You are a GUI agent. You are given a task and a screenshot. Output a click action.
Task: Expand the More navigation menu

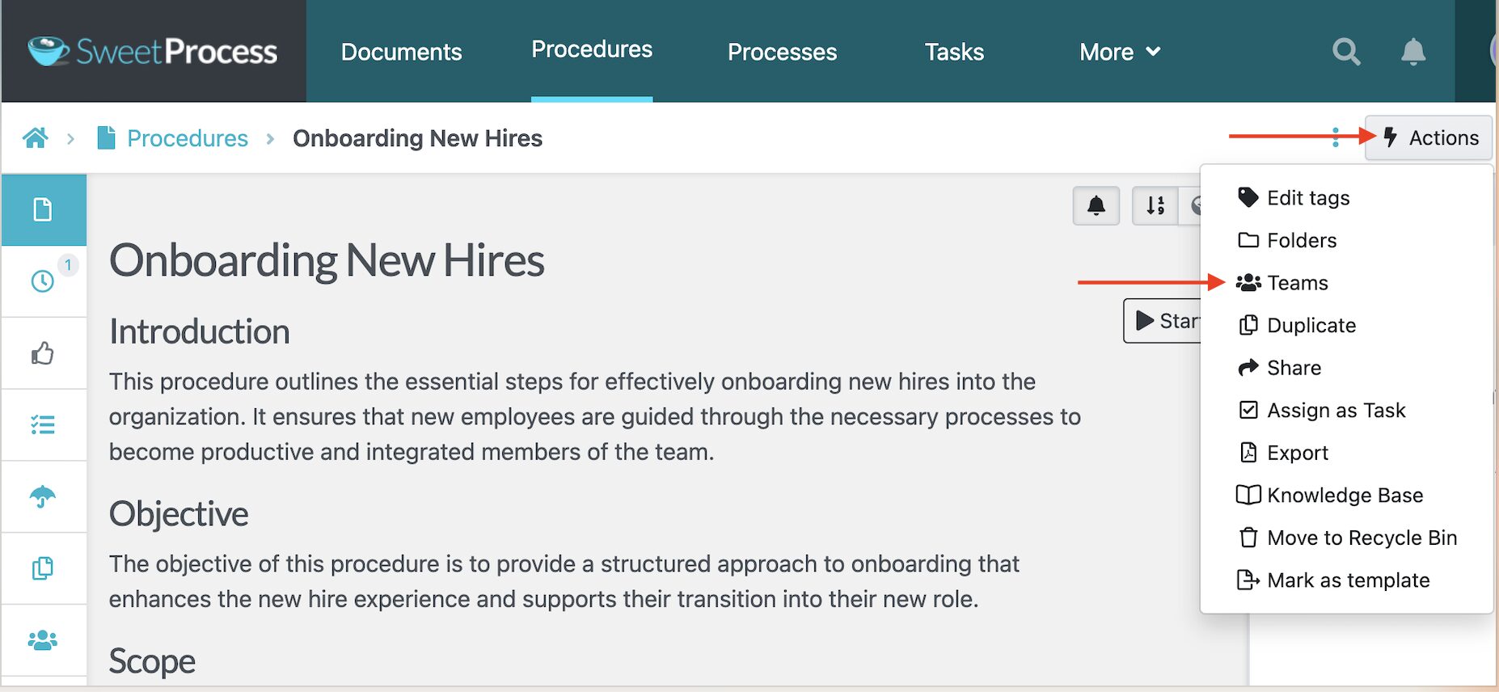click(1119, 51)
